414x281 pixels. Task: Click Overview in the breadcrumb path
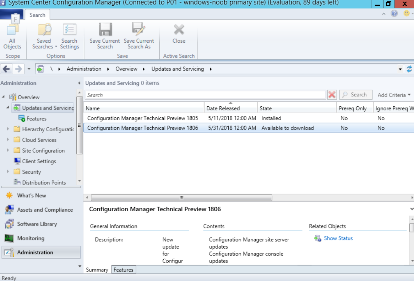(x=126, y=69)
